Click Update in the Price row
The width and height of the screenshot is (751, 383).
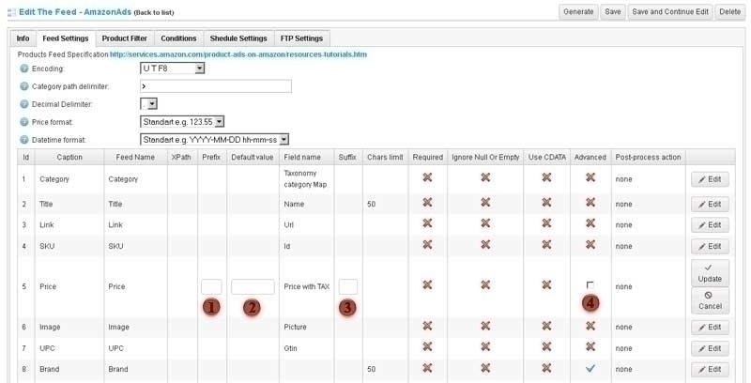coord(710,273)
